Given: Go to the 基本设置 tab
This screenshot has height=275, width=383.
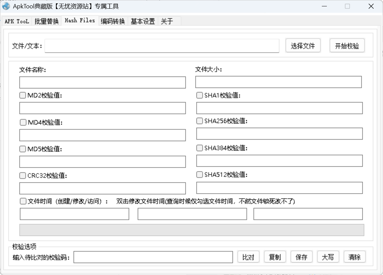Looking at the screenshot, I should (x=143, y=21).
